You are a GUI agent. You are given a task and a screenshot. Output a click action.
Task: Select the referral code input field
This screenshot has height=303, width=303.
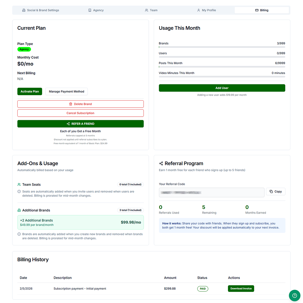coord(211,192)
